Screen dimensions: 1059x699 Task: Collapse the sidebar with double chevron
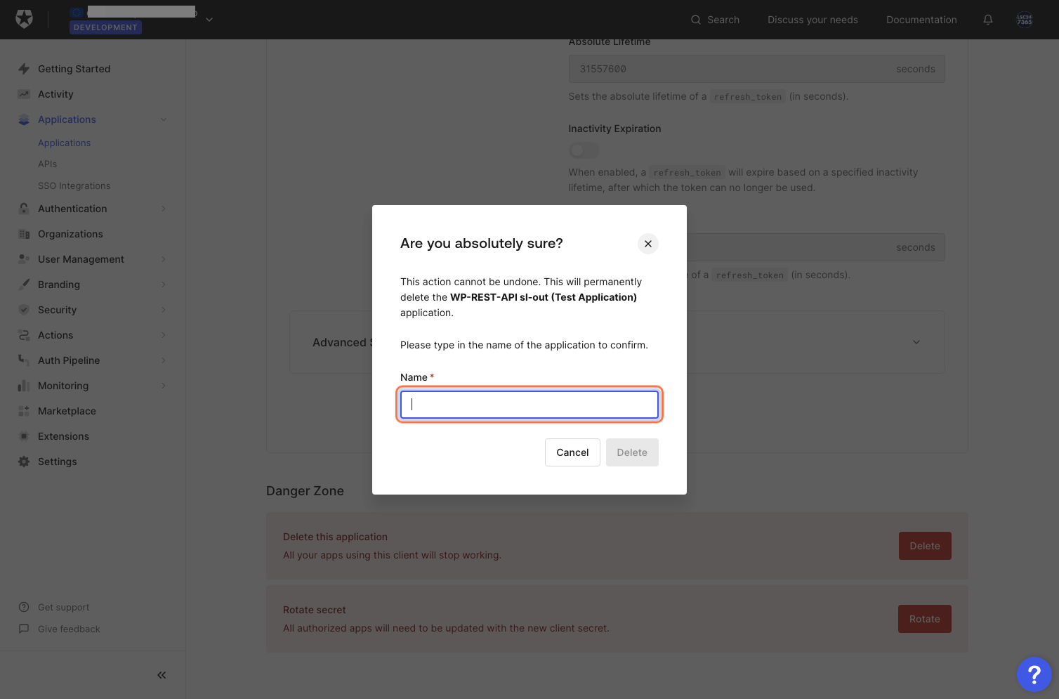click(162, 675)
